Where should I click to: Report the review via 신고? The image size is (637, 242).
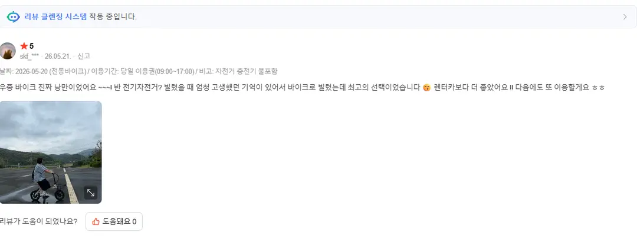click(84, 57)
